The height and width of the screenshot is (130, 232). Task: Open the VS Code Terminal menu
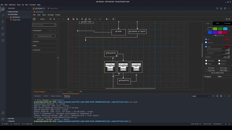pyautogui.click(x=32, y=5)
